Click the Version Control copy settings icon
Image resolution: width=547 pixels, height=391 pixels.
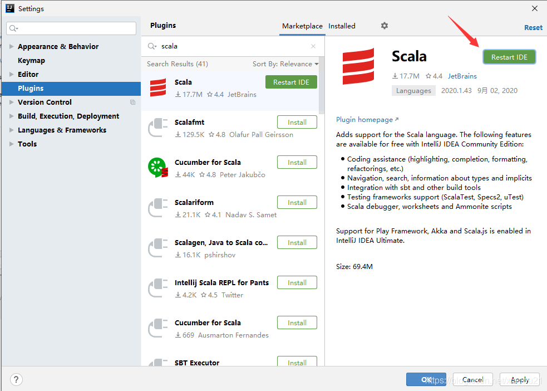[x=132, y=102]
